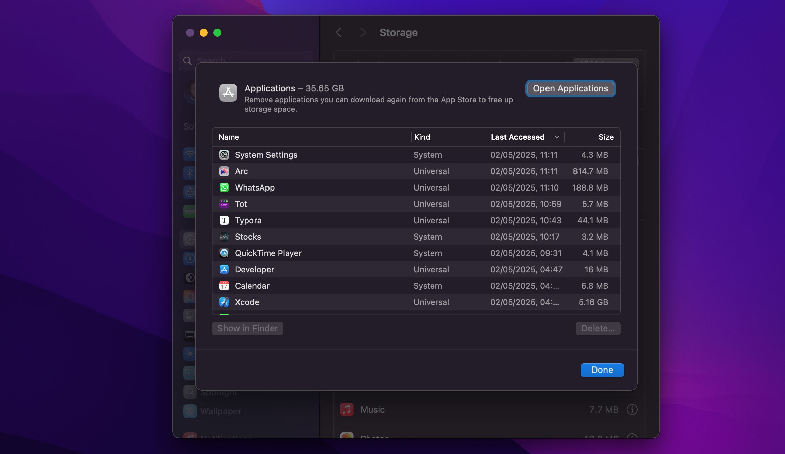Sort list by Kind column
The image size is (785, 454).
(422, 137)
